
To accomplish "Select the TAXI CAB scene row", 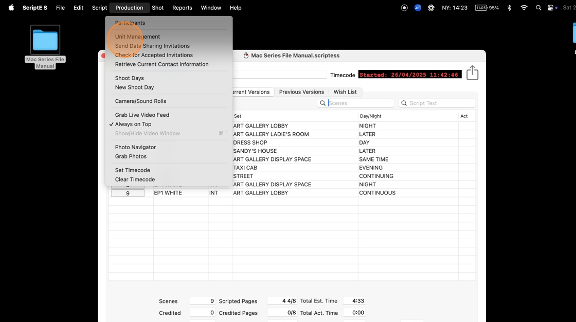I will pos(295,168).
